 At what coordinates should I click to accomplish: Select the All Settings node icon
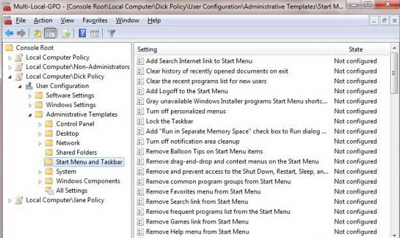[48, 191]
